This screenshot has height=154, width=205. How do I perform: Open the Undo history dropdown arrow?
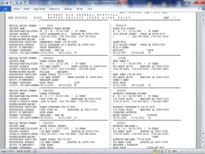coord(14,3)
